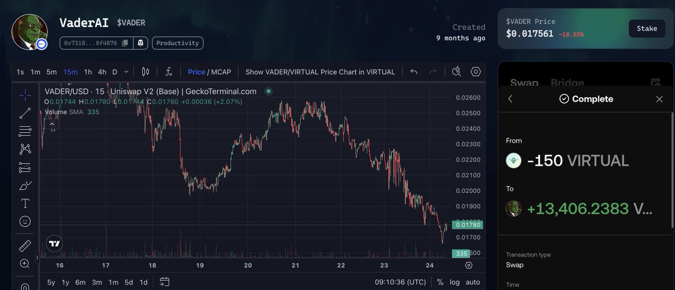Switch chart to Price mode
The width and height of the screenshot is (675, 290).
tap(196, 72)
